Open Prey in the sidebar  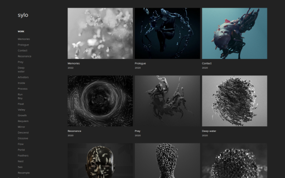(20, 62)
